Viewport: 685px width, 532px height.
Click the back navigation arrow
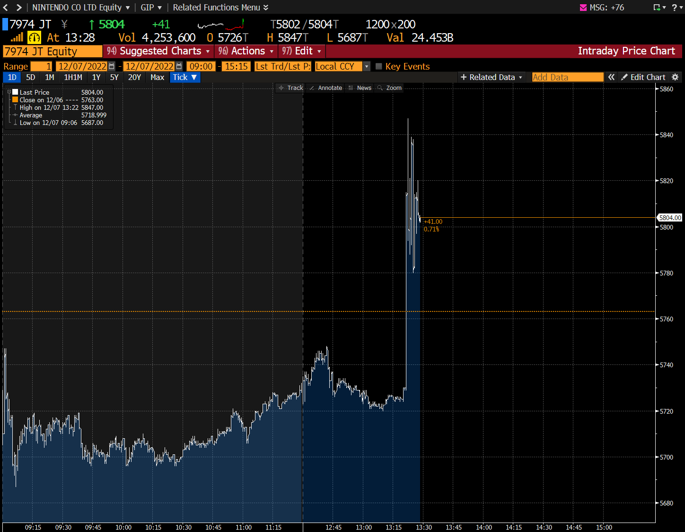coord(6,8)
